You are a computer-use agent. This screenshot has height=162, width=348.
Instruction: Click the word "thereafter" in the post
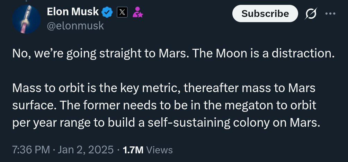point(211,88)
